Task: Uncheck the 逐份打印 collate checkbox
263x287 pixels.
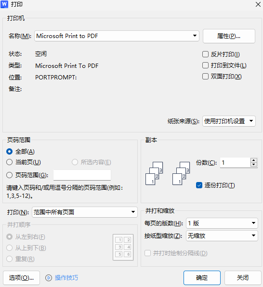Action: click(x=199, y=185)
